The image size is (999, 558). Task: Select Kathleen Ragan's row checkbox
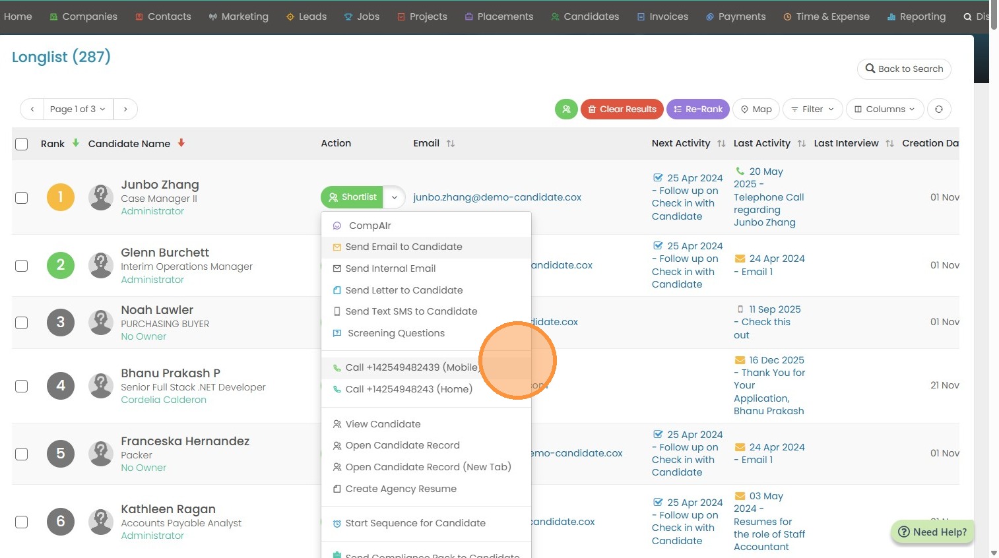[22, 522]
